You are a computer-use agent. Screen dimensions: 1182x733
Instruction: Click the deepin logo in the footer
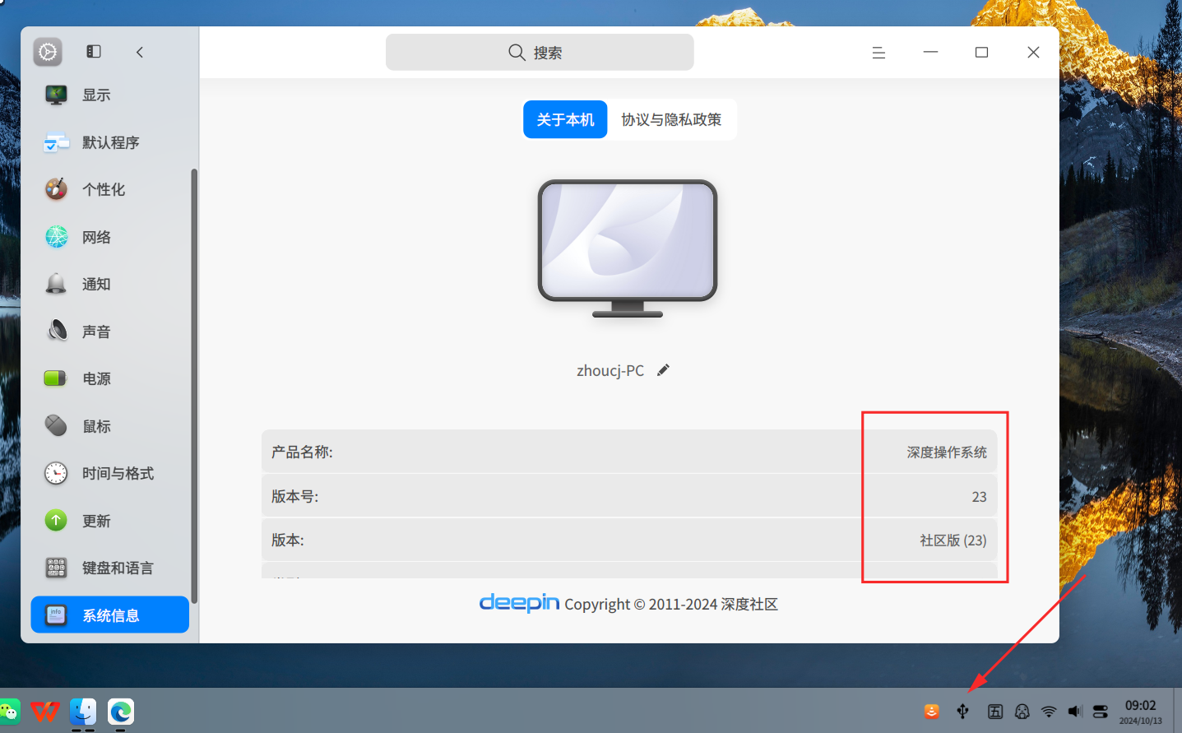pyautogui.click(x=519, y=603)
